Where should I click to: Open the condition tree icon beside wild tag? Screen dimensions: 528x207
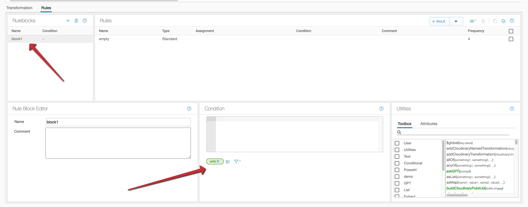[228, 162]
